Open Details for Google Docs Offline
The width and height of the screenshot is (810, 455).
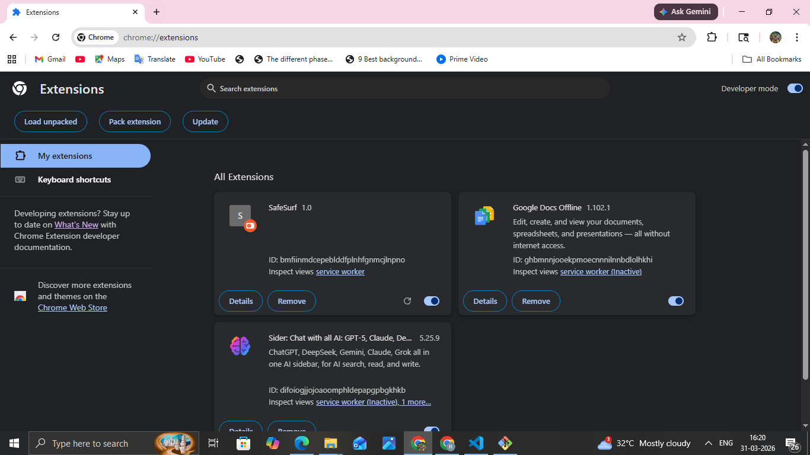click(485, 301)
